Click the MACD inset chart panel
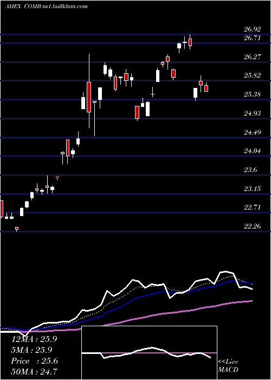Viewport: 271px width, 380px height. (x=149, y=353)
